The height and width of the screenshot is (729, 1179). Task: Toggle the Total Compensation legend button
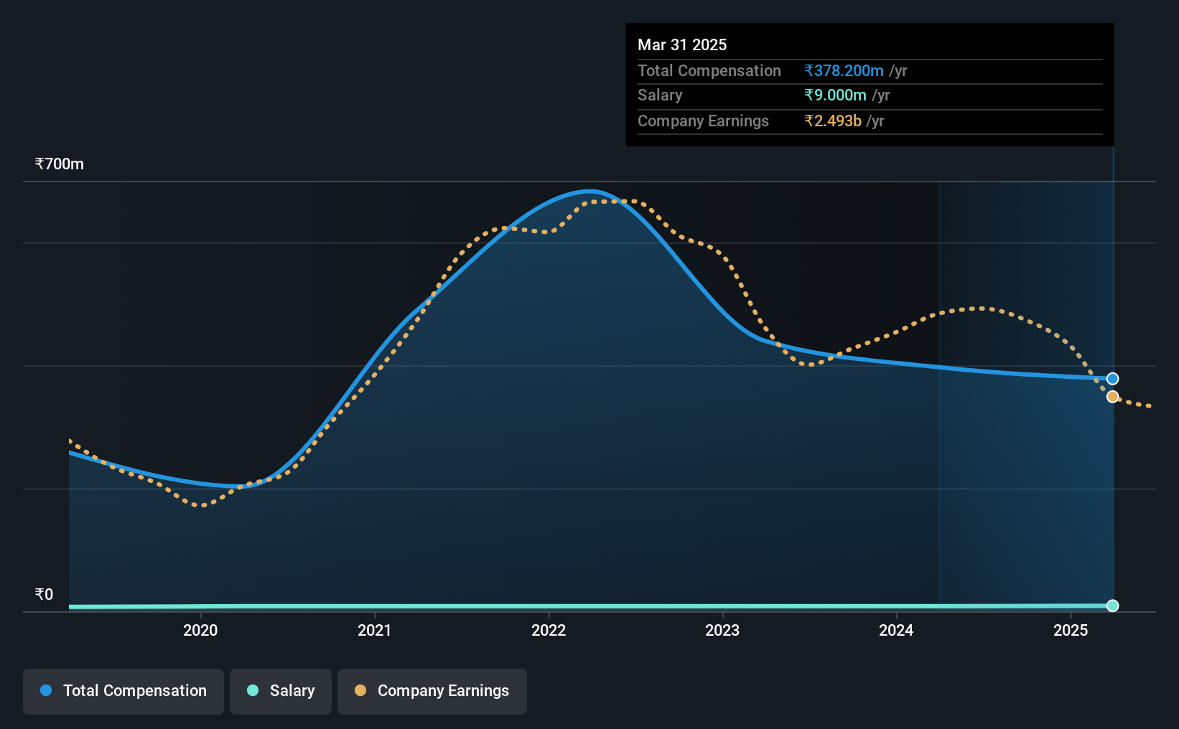pos(124,691)
